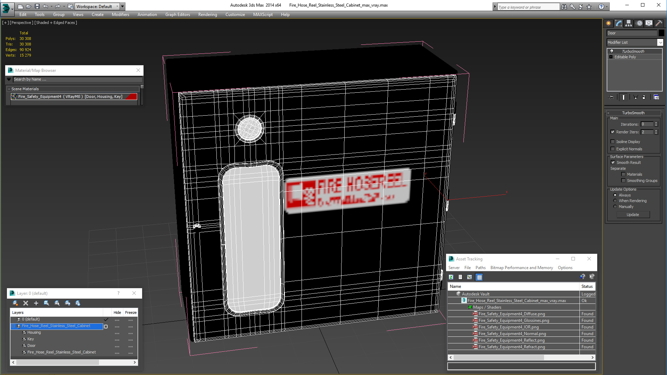Enable Explicit Normals in TurboSmooth
The height and width of the screenshot is (375, 667).
click(612, 149)
